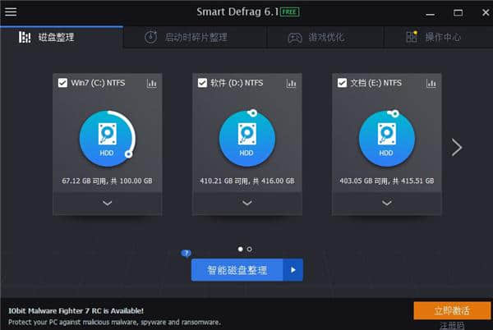The width and height of the screenshot is (493, 330).
Task: Uncheck the Win7 (C:) NTFS checkbox
Action: 63,83
